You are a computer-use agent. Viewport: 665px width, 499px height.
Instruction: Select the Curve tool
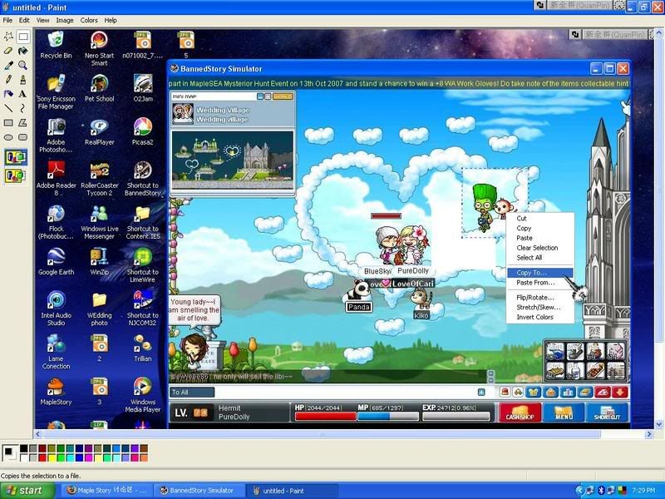(23, 108)
